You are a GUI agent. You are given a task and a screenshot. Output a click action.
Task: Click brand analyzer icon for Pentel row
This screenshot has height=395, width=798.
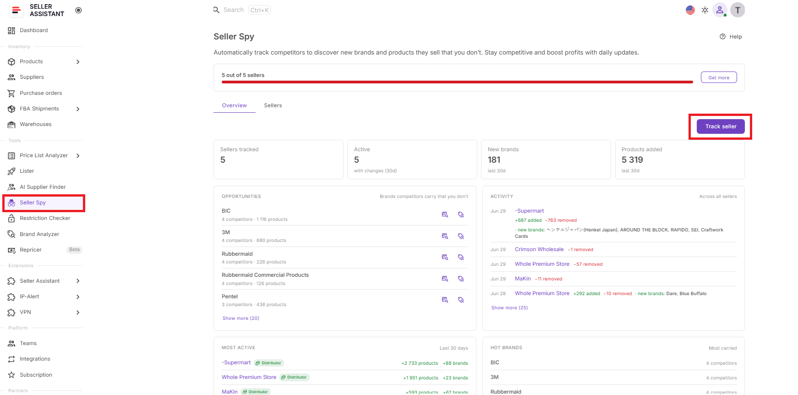pos(461,300)
